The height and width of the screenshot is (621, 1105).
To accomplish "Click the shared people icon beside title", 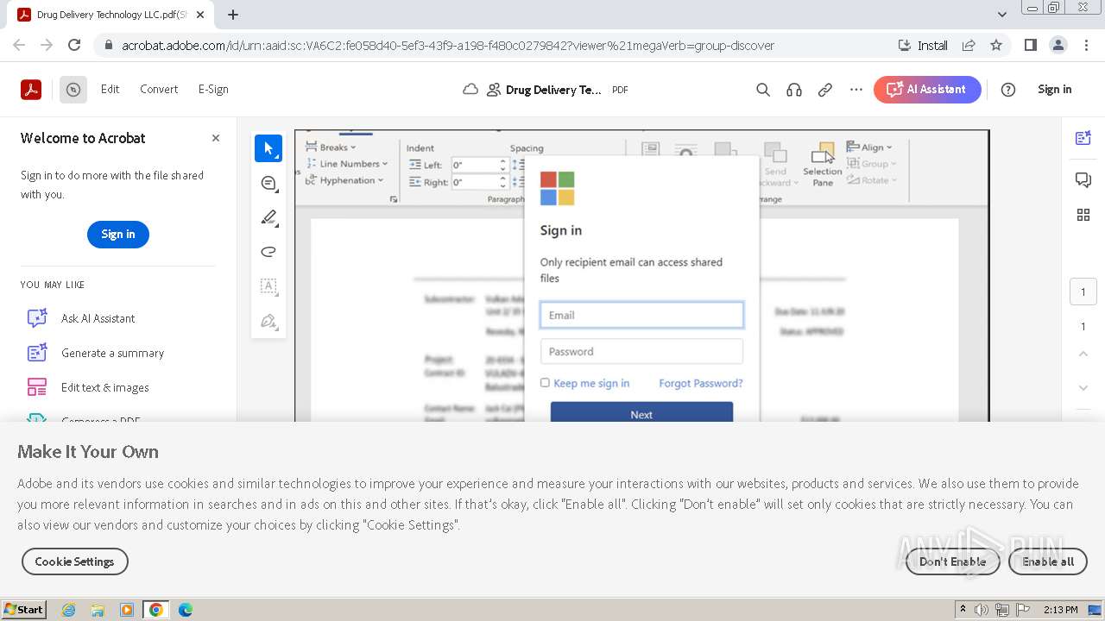I will point(494,90).
